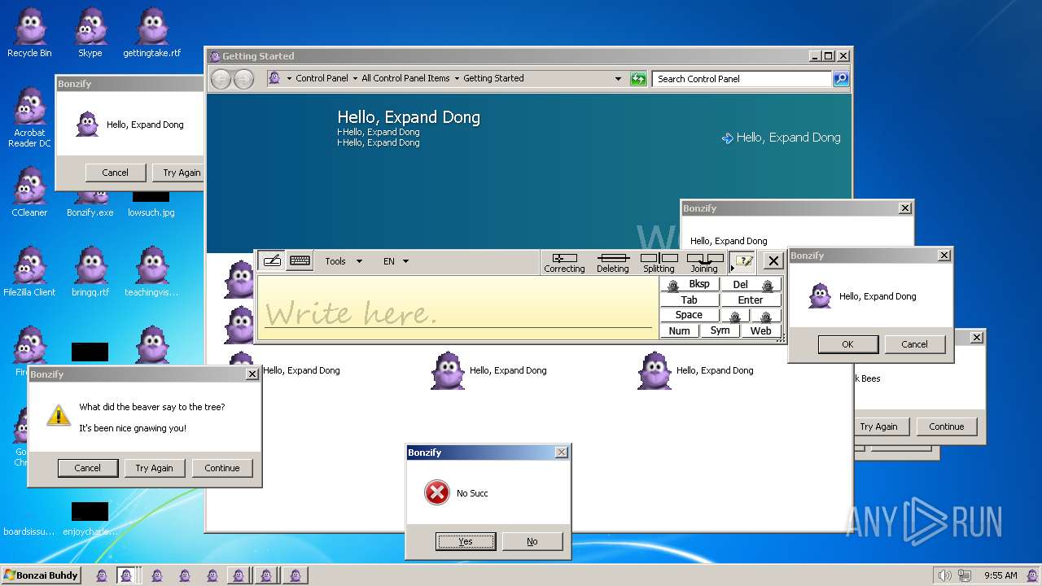Open volume control in system tray
The height and width of the screenshot is (586, 1042).
944,575
